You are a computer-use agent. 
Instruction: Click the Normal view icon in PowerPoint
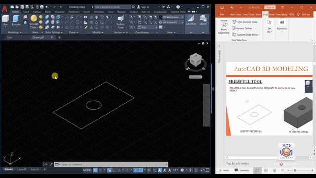pyautogui.click(x=257, y=170)
